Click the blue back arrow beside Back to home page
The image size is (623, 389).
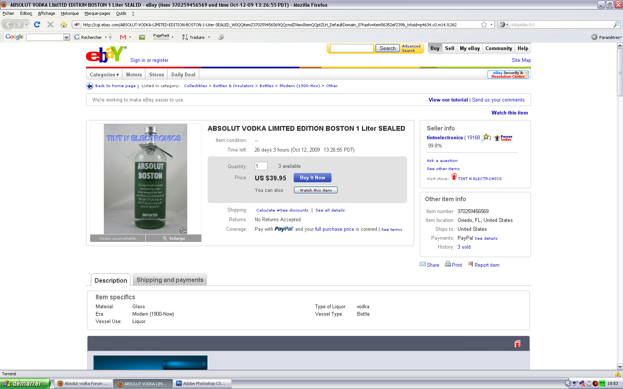[90, 86]
